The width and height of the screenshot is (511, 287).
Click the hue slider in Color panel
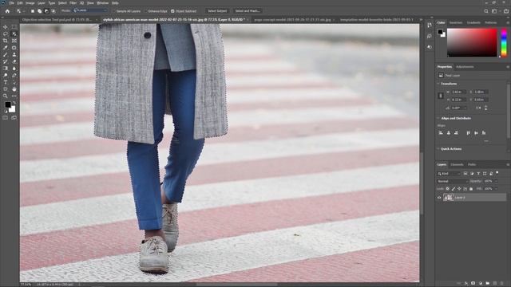coord(504,42)
